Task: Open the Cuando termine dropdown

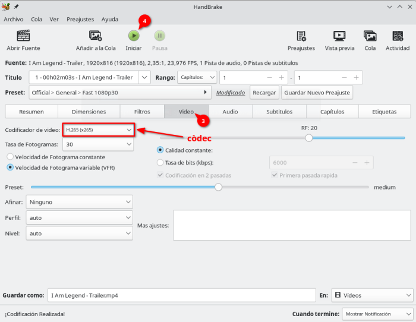Action: coord(377,314)
